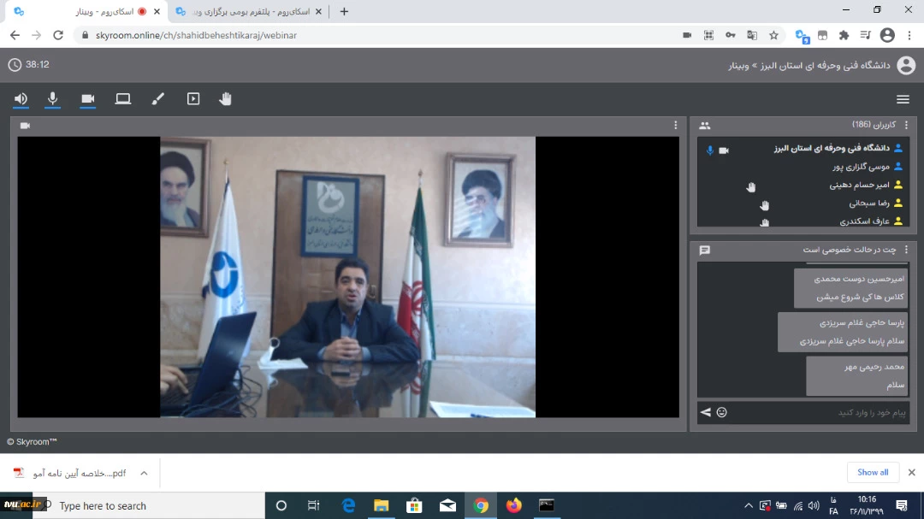This screenshot has height=519, width=924.
Task: Open video panel three-dot options
Action: tap(676, 126)
